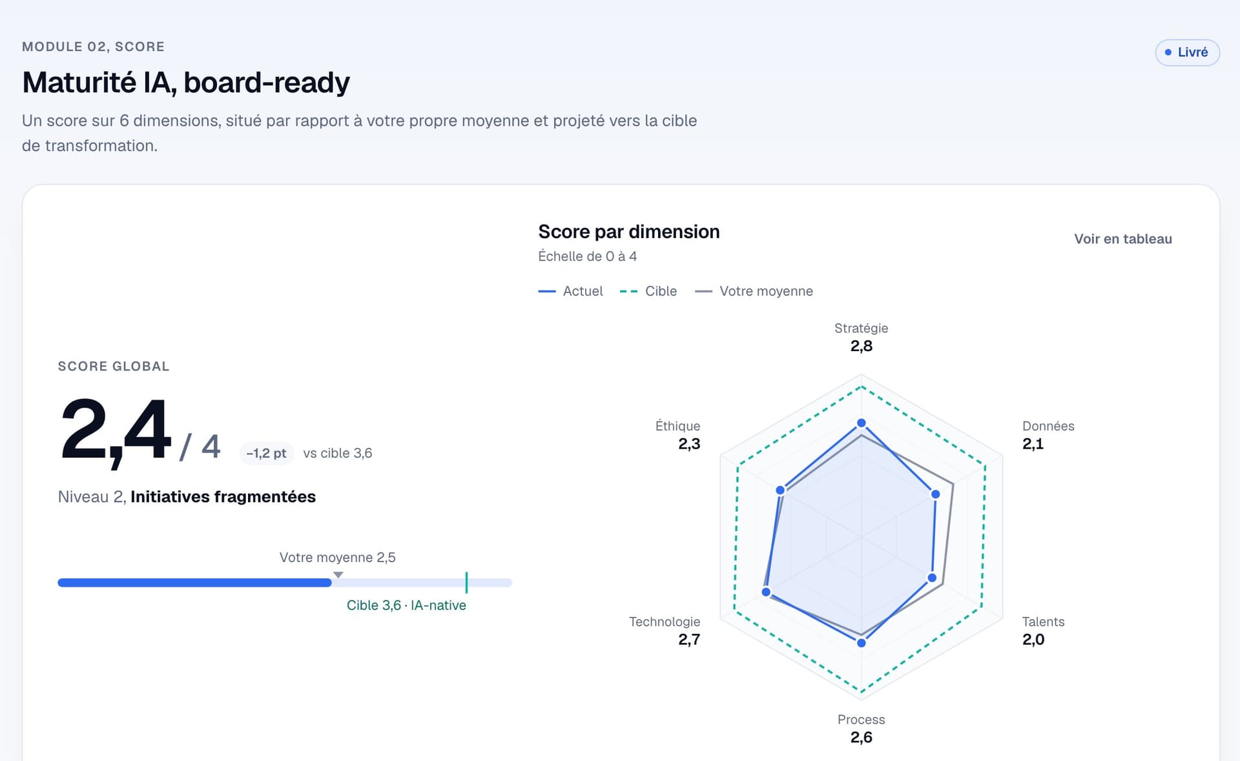Click the 'Initiatives fragmentées' level text
The width and height of the screenshot is (1240, 761).
coord(223,496)
